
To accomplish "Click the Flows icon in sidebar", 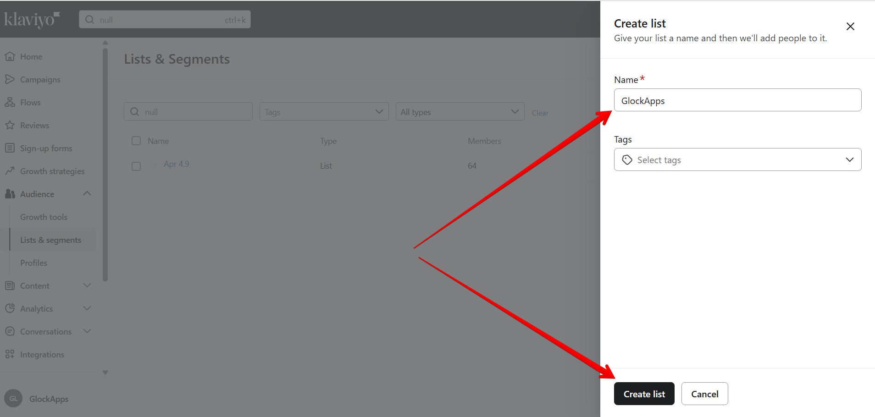I will [x=10, y=102].
